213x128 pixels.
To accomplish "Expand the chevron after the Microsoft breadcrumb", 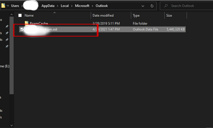I will point(93,6).
